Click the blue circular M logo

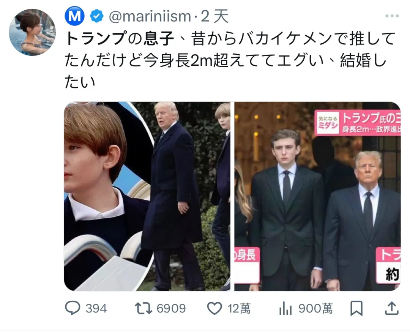click(x=75, y=16)
